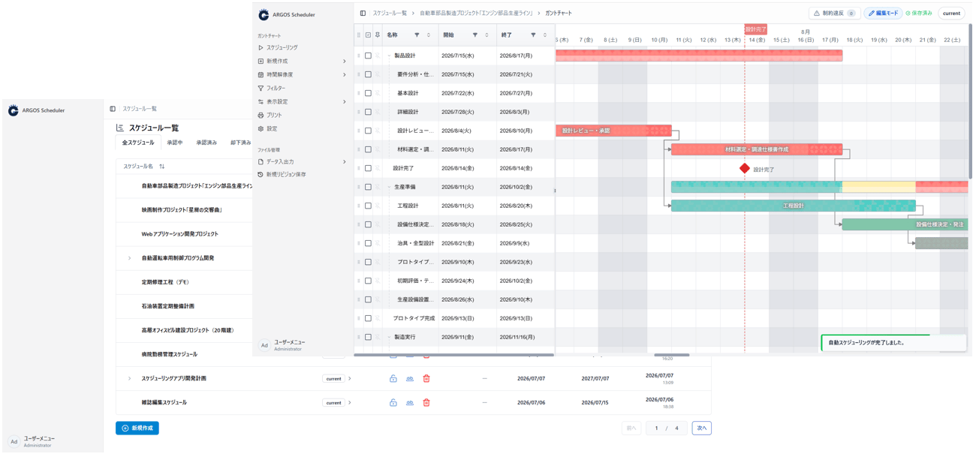
Task: Open the filter icon in 開始 column
Action: pos(474,35)
